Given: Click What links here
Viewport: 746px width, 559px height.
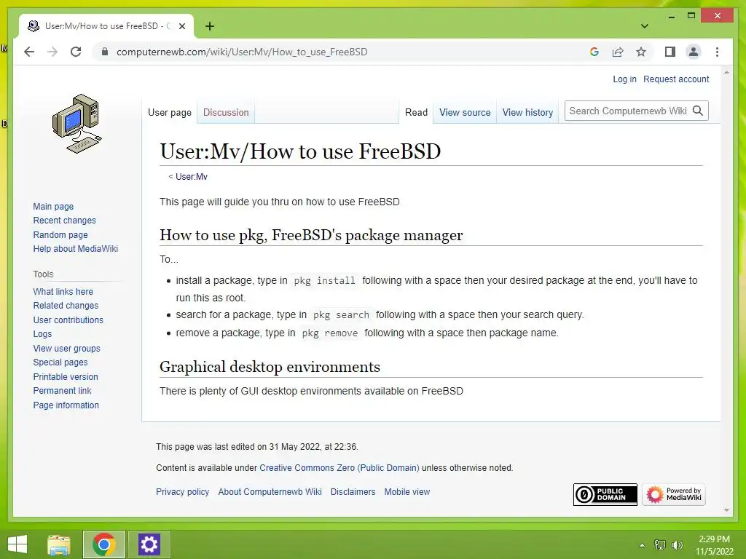Looking at the screenshot, I should (63, 291).
